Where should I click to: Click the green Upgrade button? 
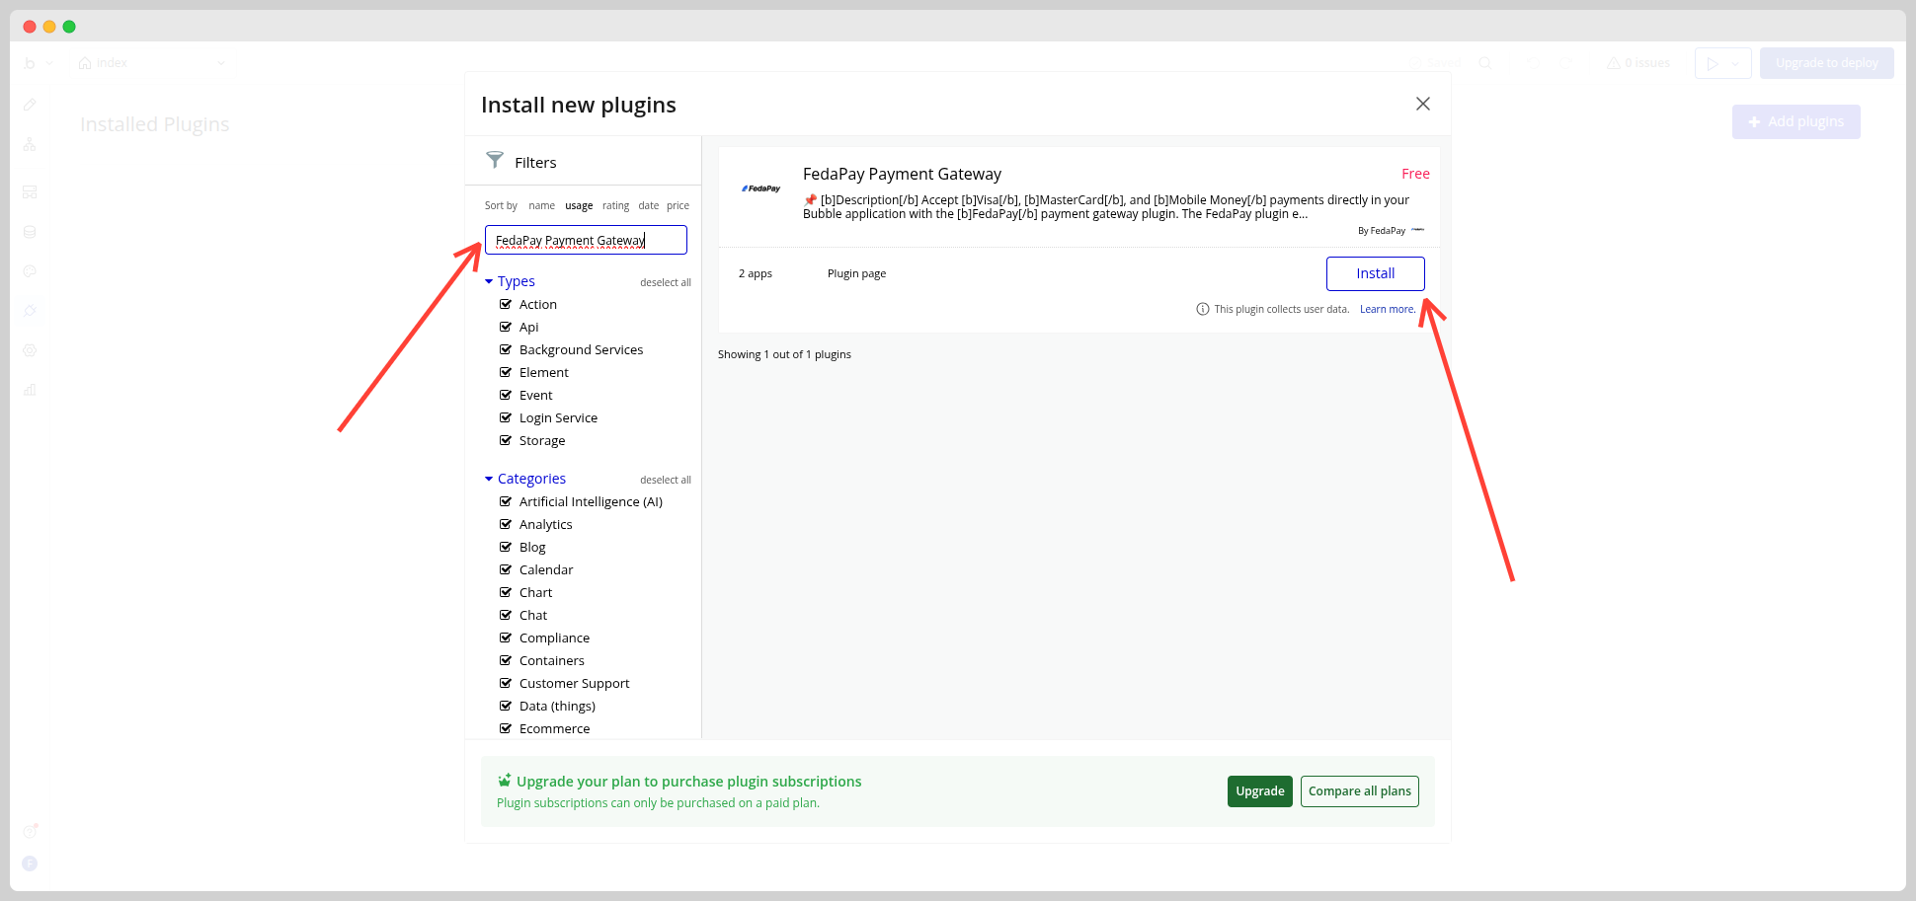[1259, 791]
